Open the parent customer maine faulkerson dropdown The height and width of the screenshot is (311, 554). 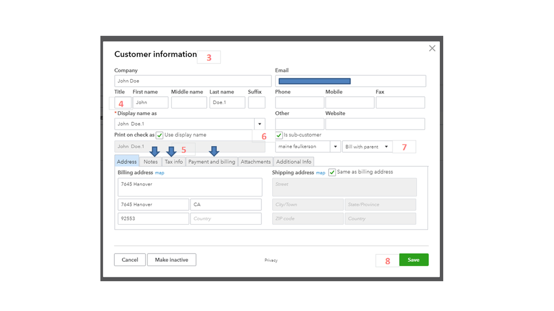coord(336,147)
